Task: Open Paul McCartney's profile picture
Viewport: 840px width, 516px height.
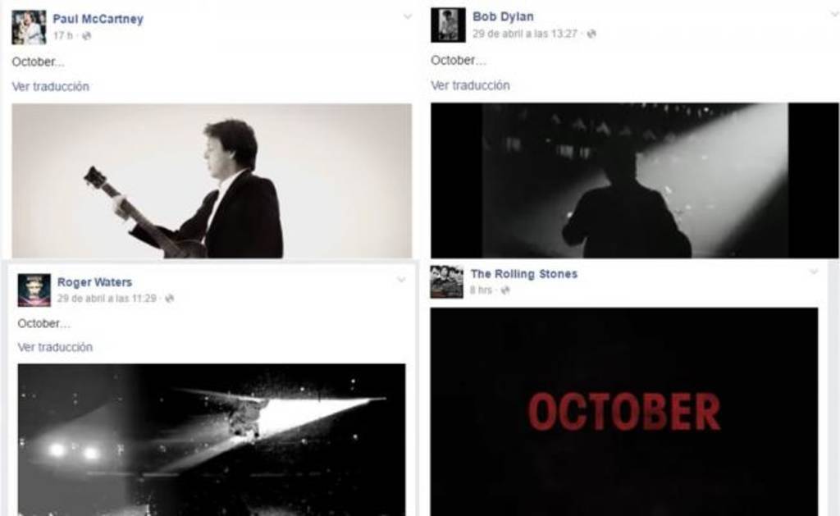Action: click(29, 27)
